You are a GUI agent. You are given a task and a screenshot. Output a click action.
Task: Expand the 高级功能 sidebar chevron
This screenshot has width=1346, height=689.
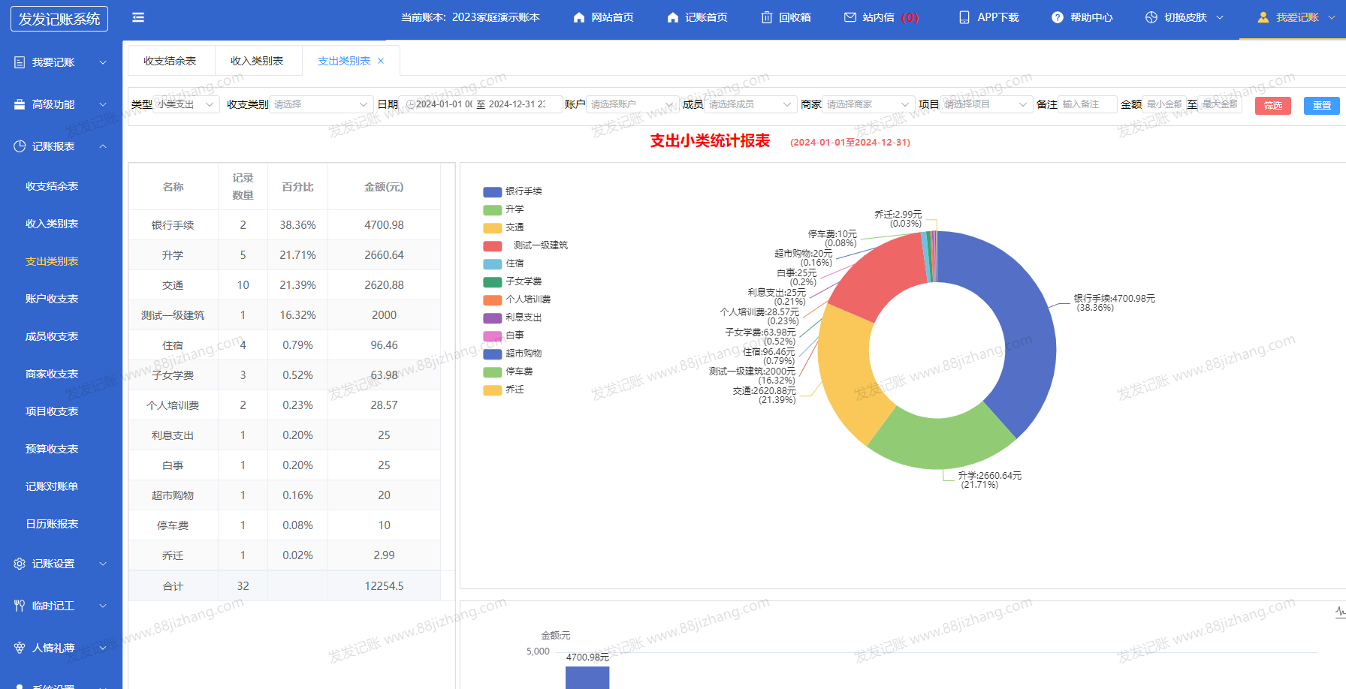pyautogui.click(x=103, y=104)
